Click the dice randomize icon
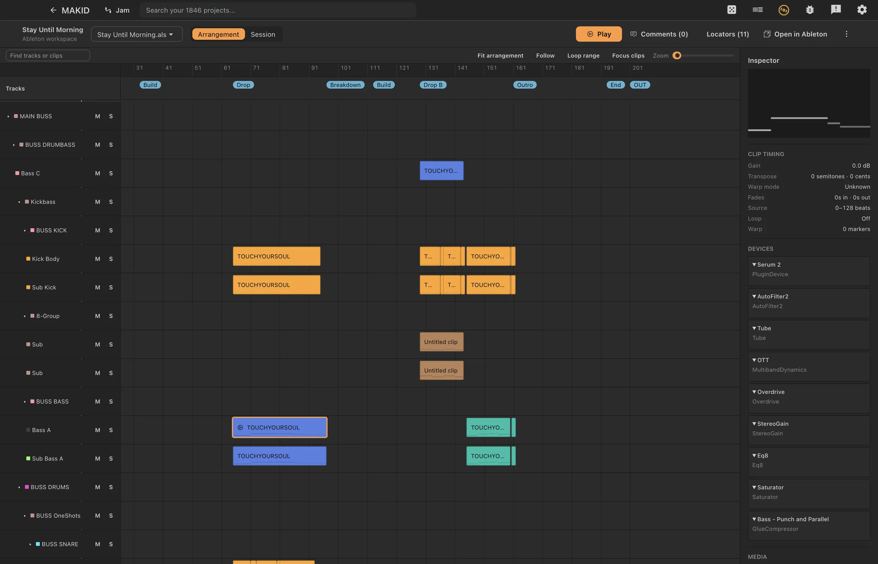Viewport: 878px width, 564px height. (731, 10)
